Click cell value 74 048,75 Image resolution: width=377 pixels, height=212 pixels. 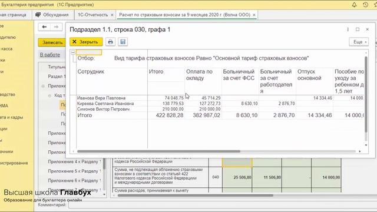click(x=174, y=98)
